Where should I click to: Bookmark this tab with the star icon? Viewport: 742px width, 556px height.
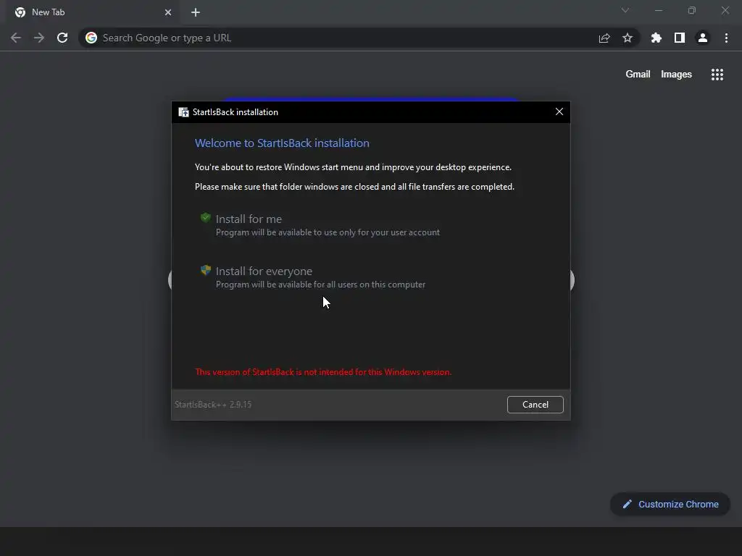pos(628,38)
